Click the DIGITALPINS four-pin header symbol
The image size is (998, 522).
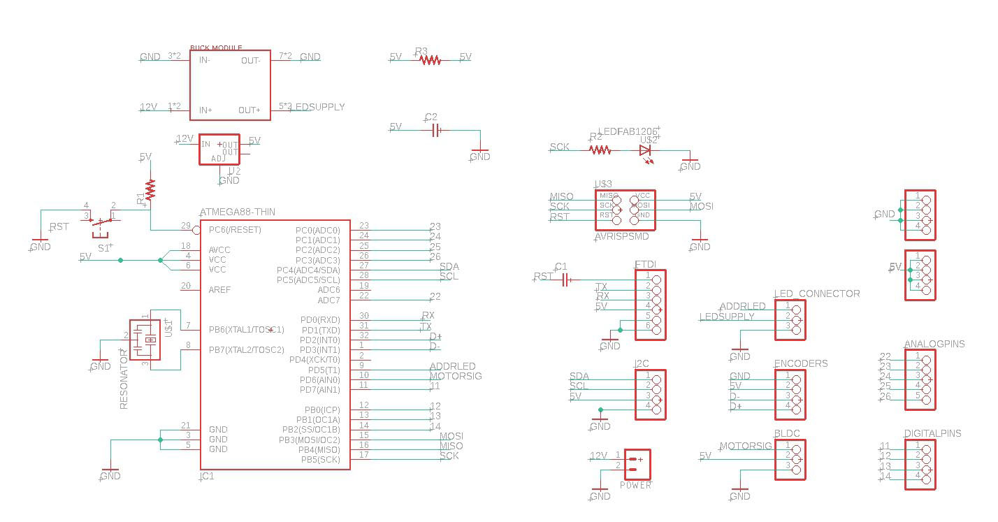920,464
